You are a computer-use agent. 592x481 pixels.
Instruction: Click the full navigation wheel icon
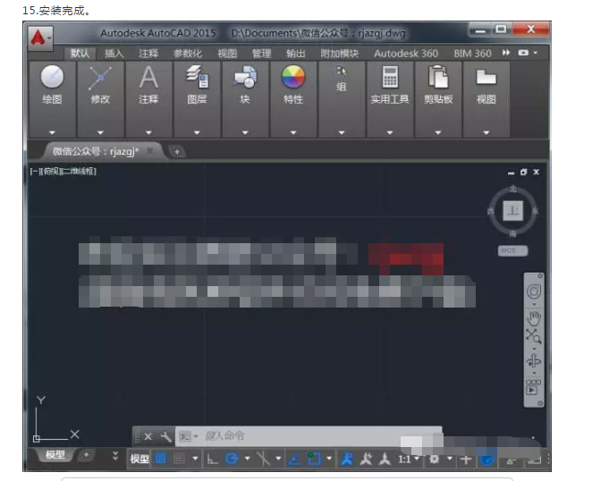pyautogui.click(x=534, y=291)
